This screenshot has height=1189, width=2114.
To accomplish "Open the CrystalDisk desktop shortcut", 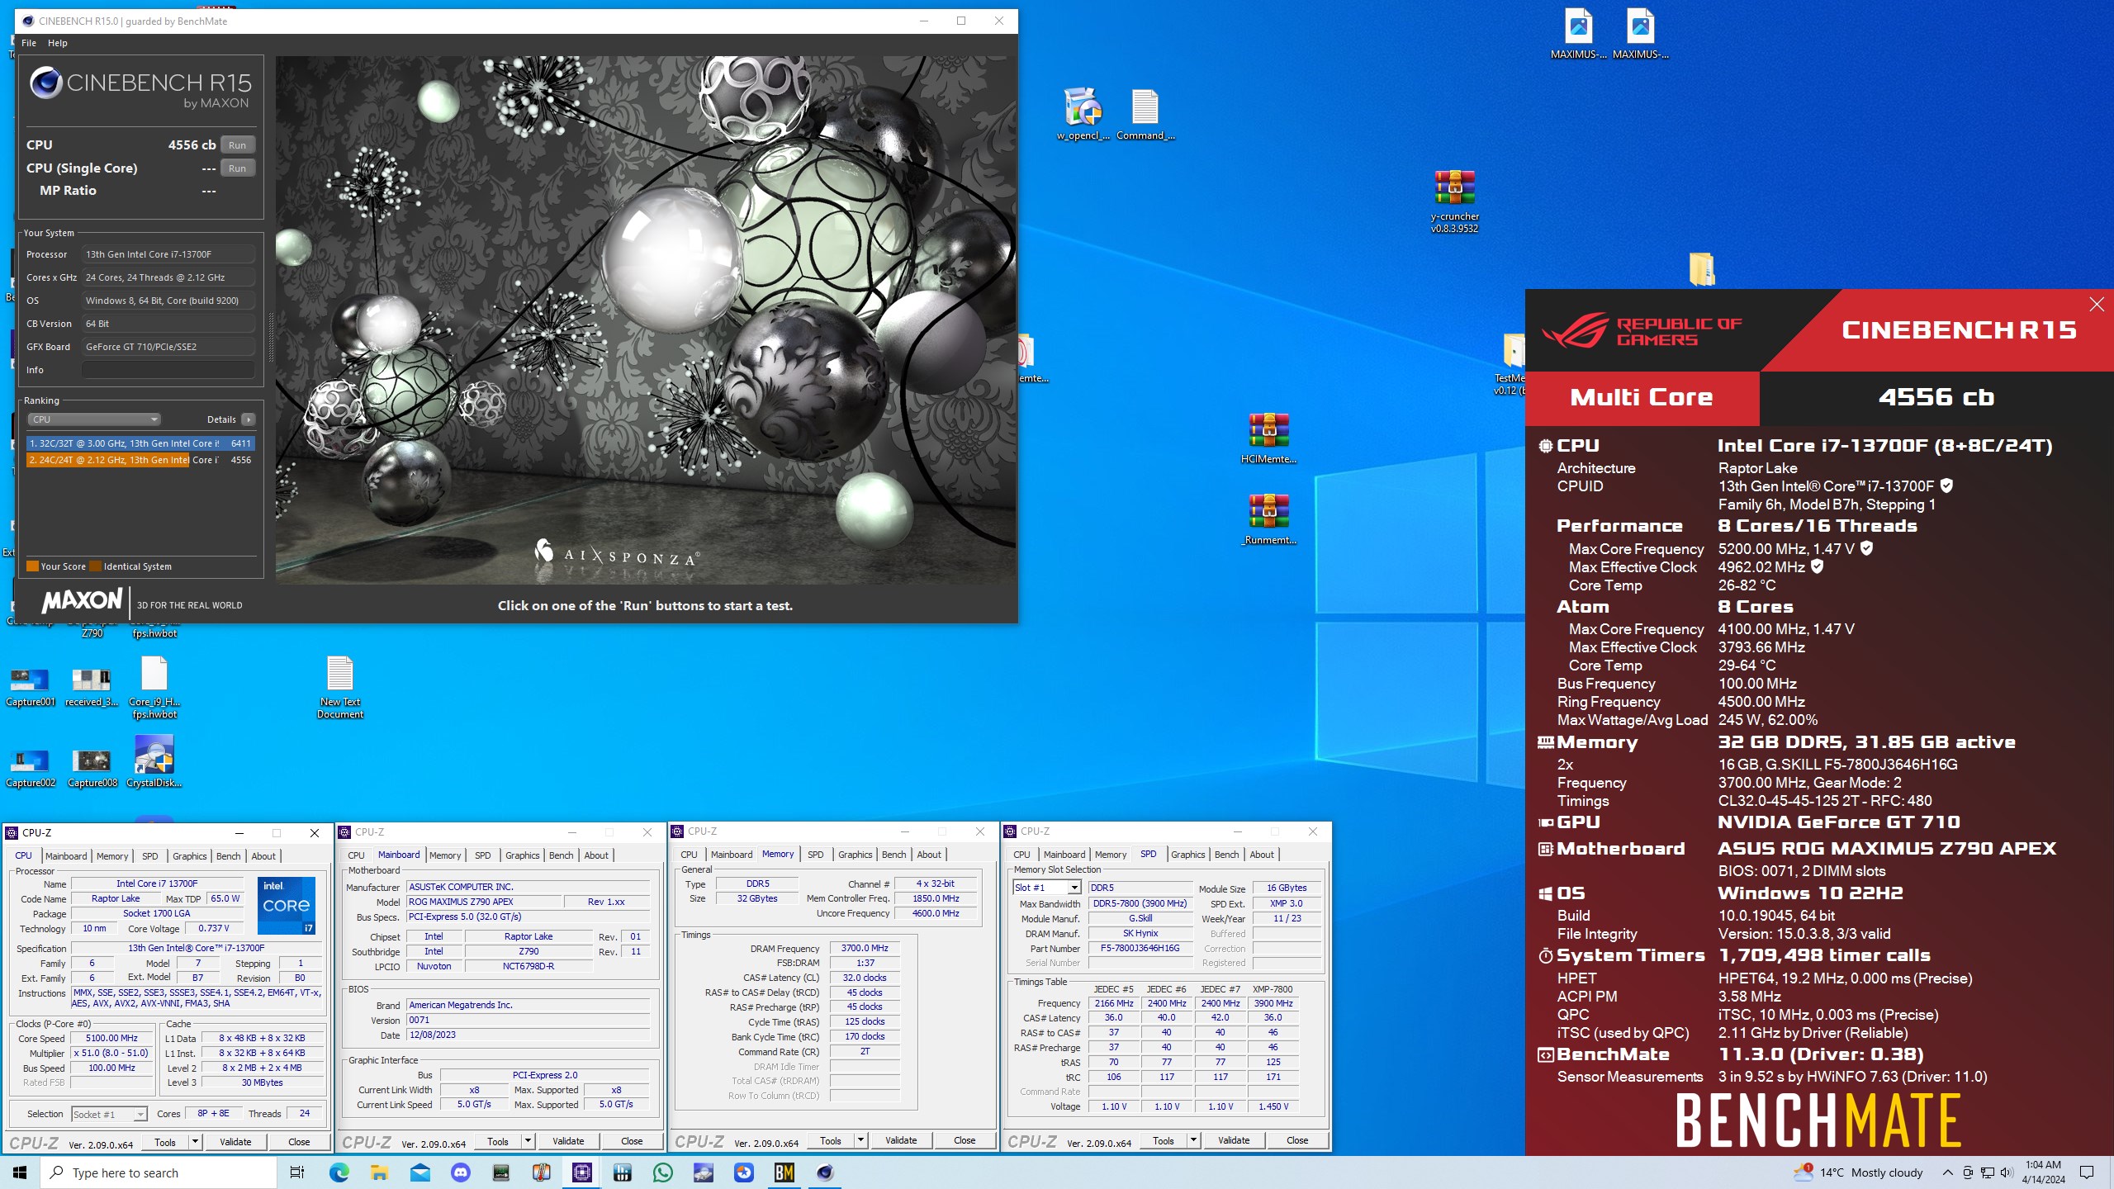I will 154,761.
